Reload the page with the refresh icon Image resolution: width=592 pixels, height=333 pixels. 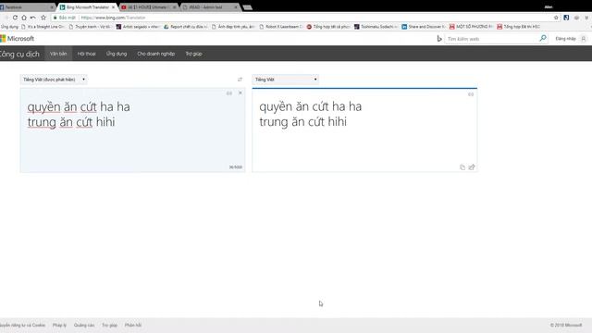(x=15, y=18)
